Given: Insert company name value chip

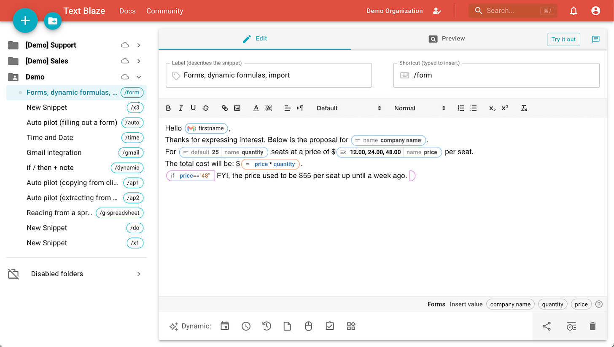Looking at the screenshot, I should coord(510,304).
